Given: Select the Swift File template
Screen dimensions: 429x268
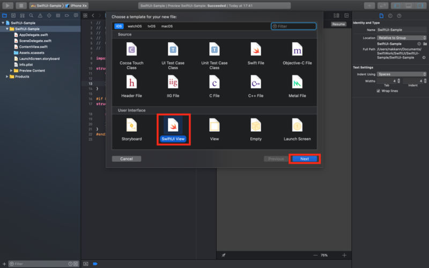Looking at the screenshot, I should pos(256,54).
